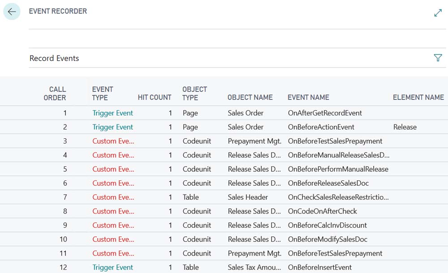Click the Element Name column header

tap(418, 97)
